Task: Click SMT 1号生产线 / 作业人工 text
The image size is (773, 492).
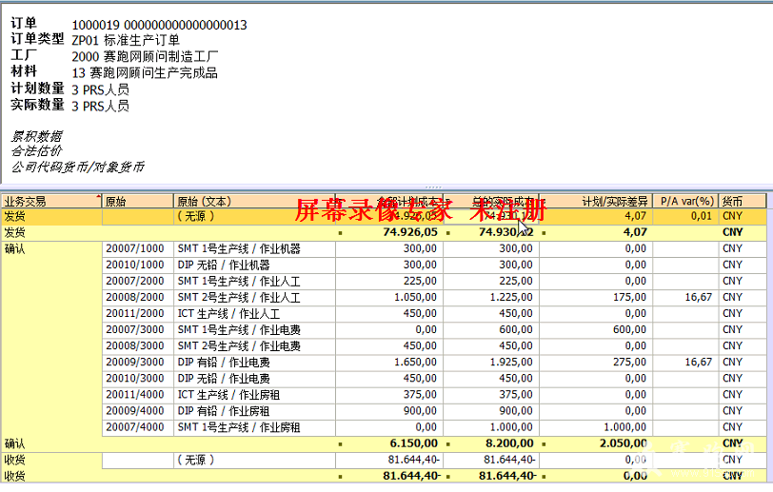Action: point(239,281)
